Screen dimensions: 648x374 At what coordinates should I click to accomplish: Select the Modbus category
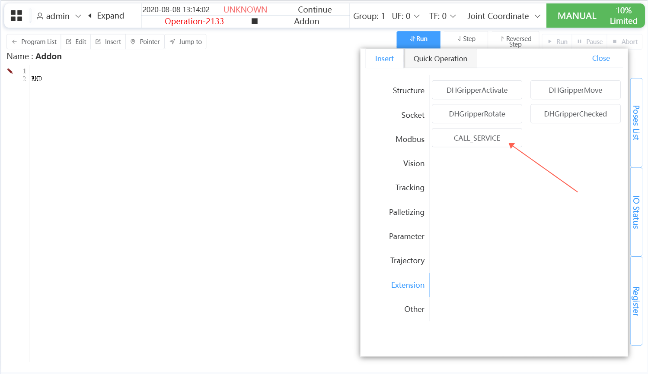pos(410,139)
